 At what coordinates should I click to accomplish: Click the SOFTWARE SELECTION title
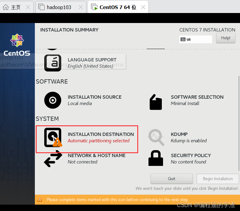pyautogui.click(x=197, y=97)
